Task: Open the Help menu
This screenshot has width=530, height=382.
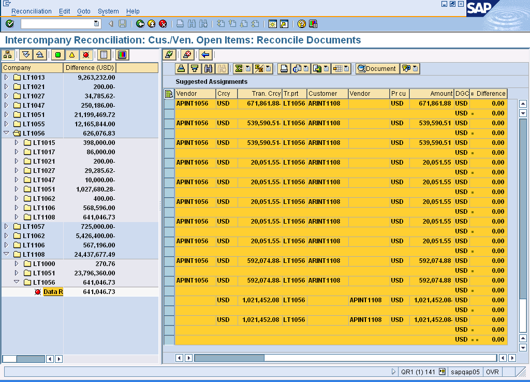Action: (133, 11)
